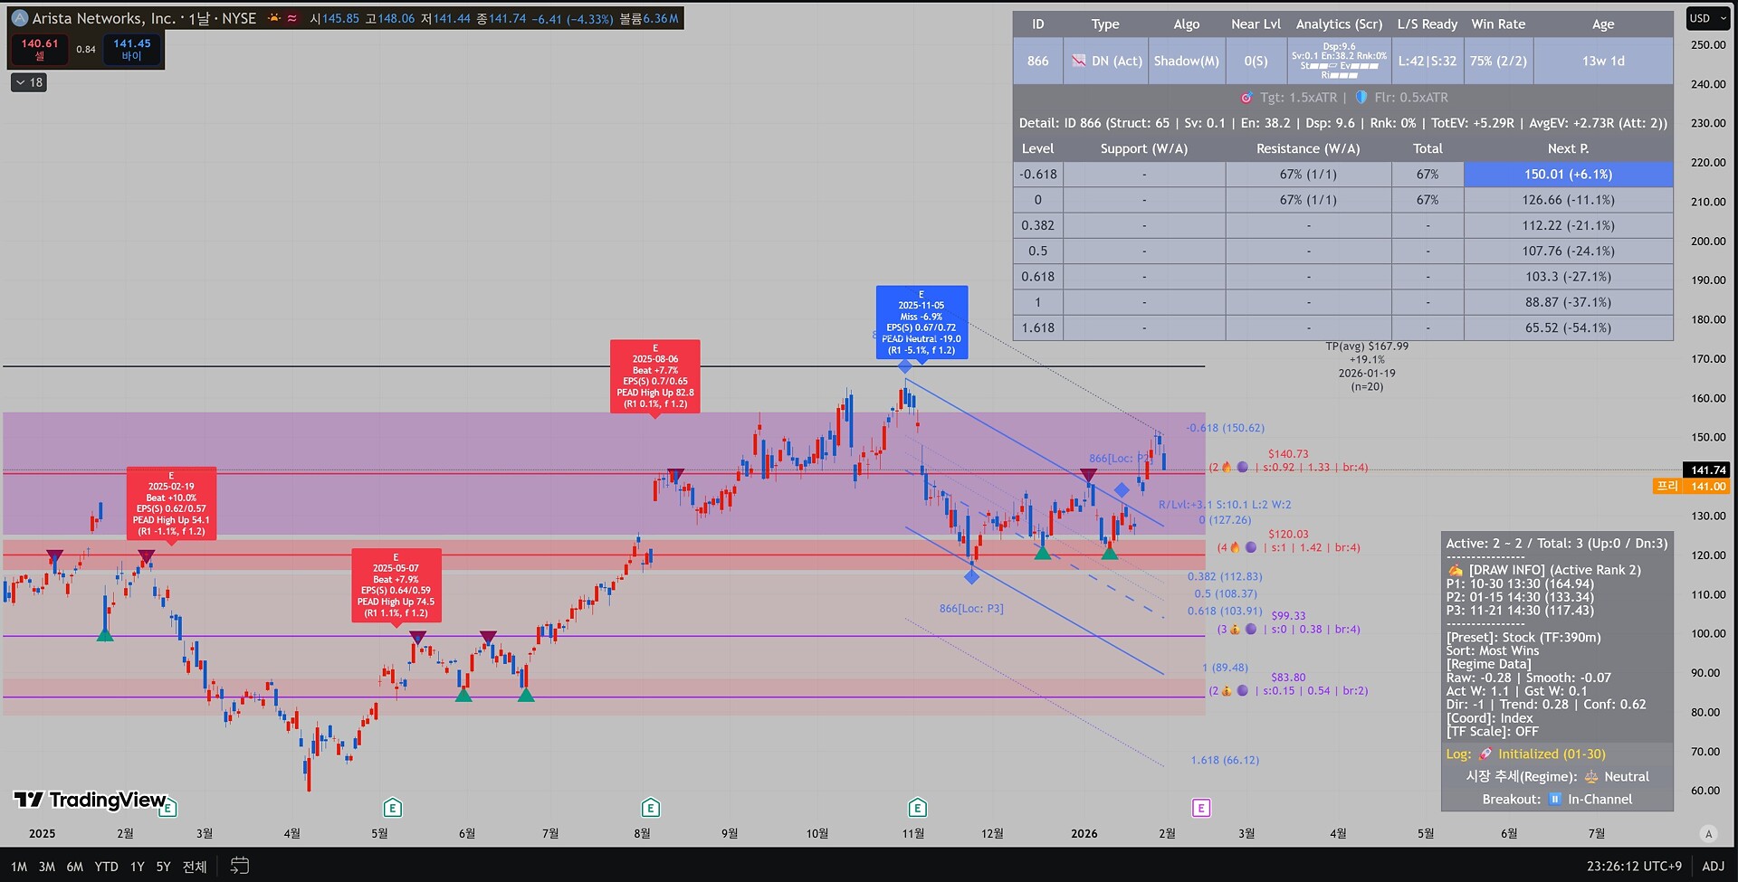
Task: Click the green earnings E marker below August 2025
Action: coord(650,807)
